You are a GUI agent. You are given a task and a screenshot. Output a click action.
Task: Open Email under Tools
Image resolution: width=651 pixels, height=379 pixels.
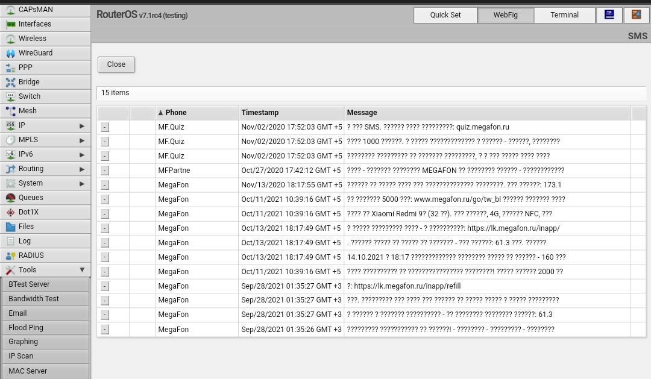tap(45, 313)
